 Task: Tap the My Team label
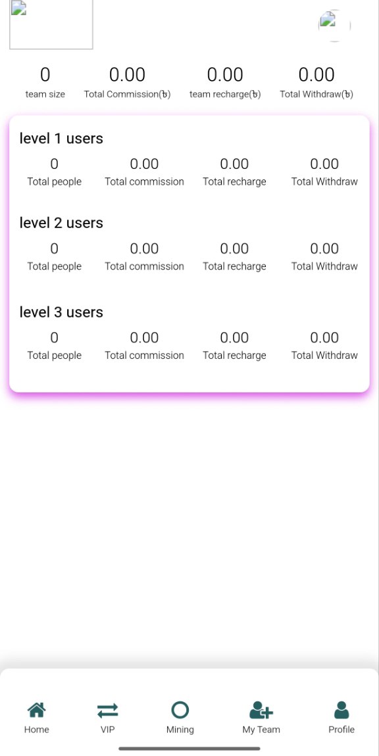pyautogui.click(x=261, y=730)
